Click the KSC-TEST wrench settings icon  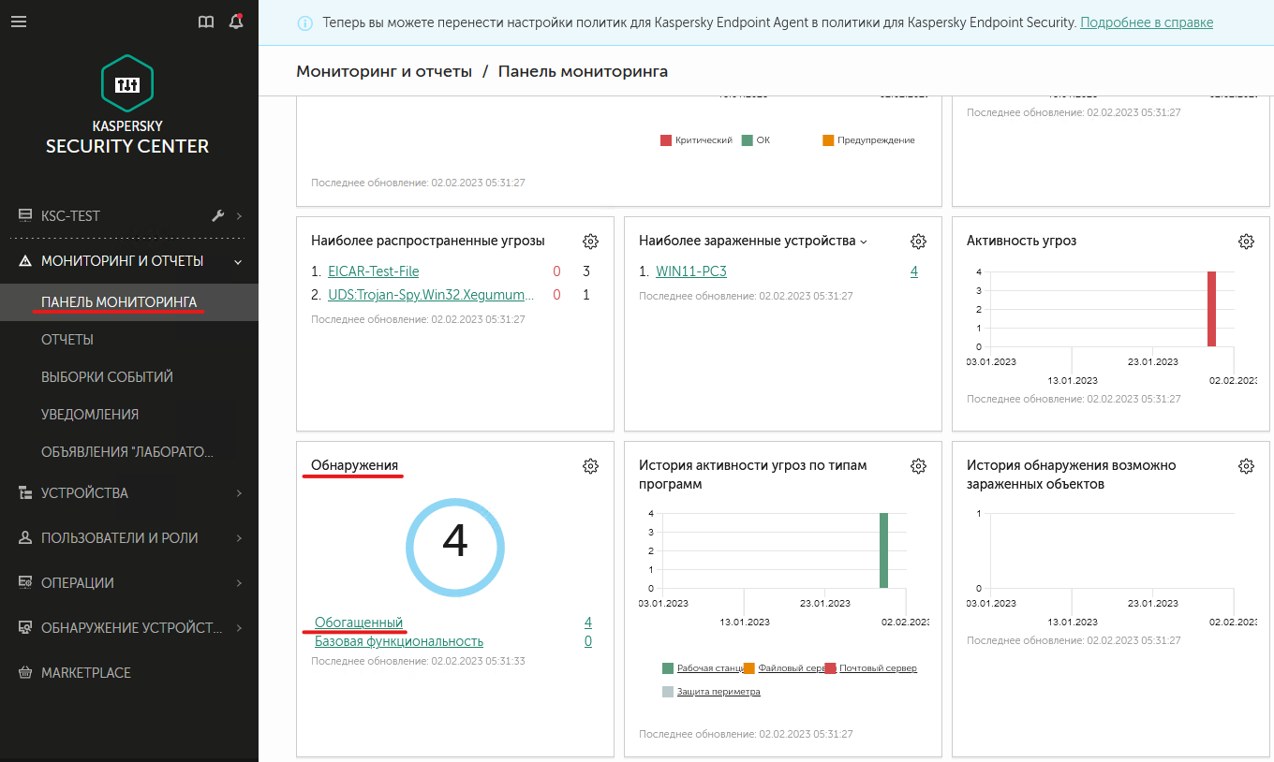tap(218, 215)
